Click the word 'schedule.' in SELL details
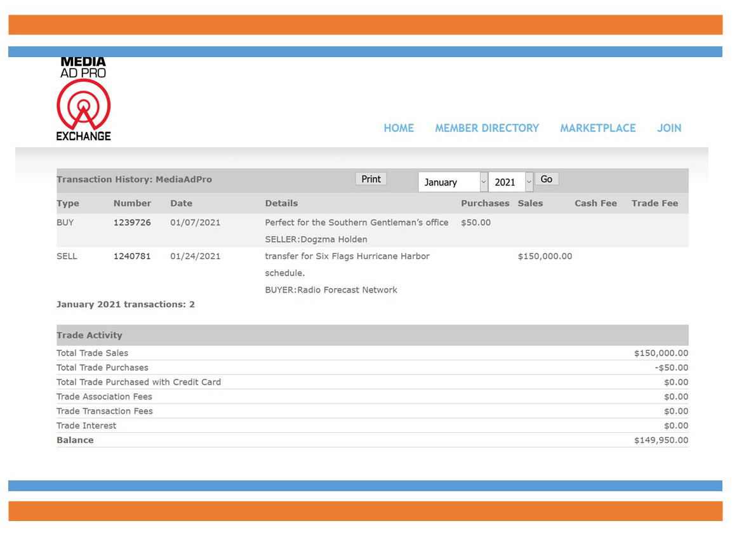The image size is (737, 535). [285, 274]
